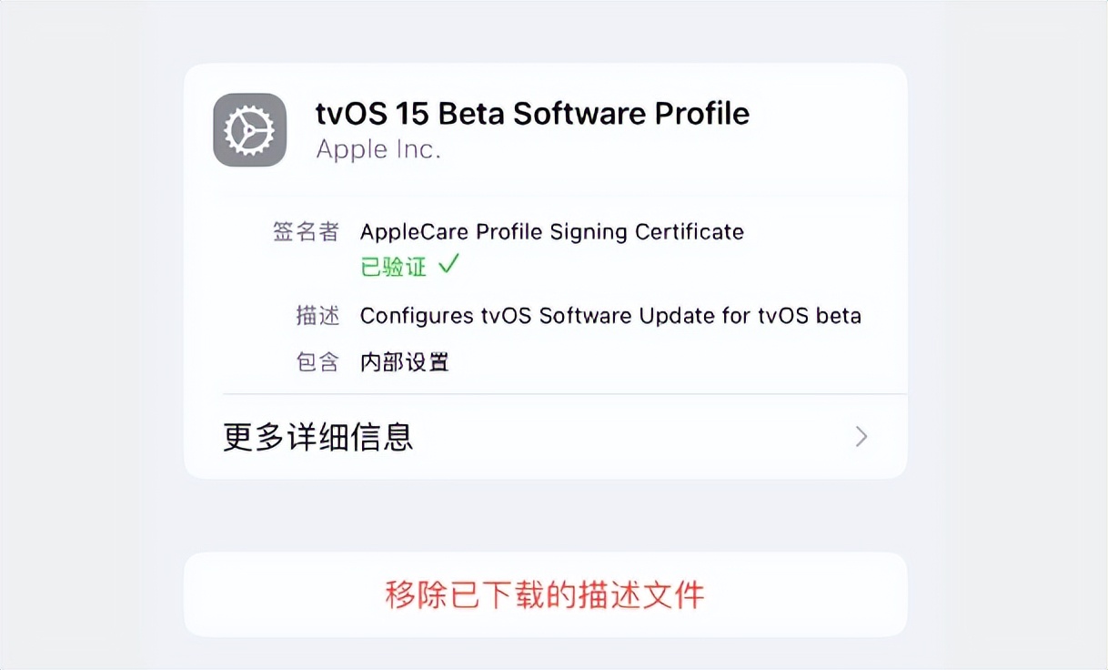
Task: Click the green verification checkmark next to 已验证
Action: 449,266
